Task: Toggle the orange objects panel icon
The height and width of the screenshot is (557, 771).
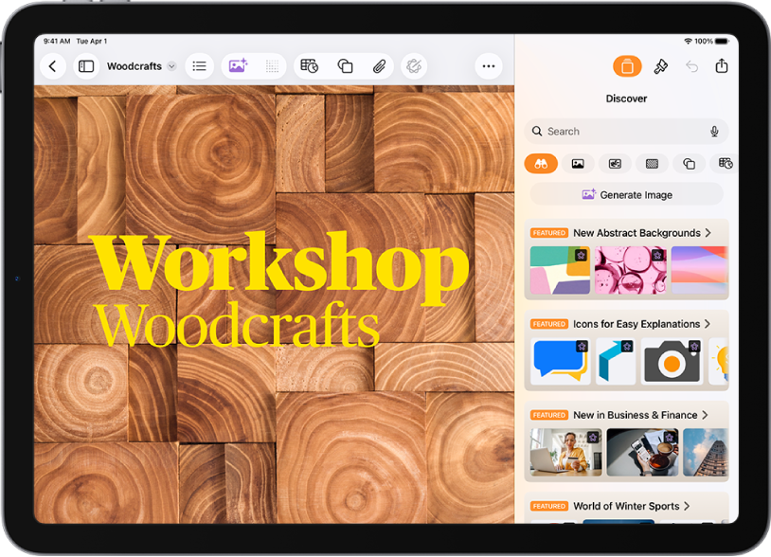Action: pyautogui.click(x=627, y=66)
